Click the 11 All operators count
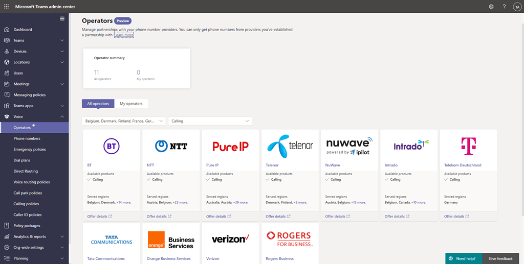Screen dimensions: 524x264 (x=97, y=73)
